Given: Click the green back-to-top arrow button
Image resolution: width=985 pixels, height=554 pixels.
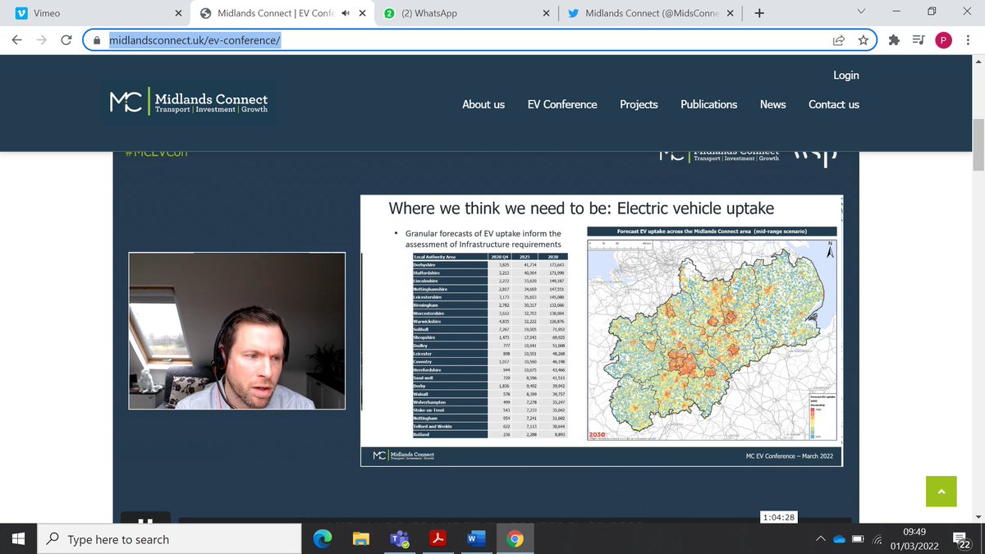Looking at the screenshot, I should click(941, 491).
